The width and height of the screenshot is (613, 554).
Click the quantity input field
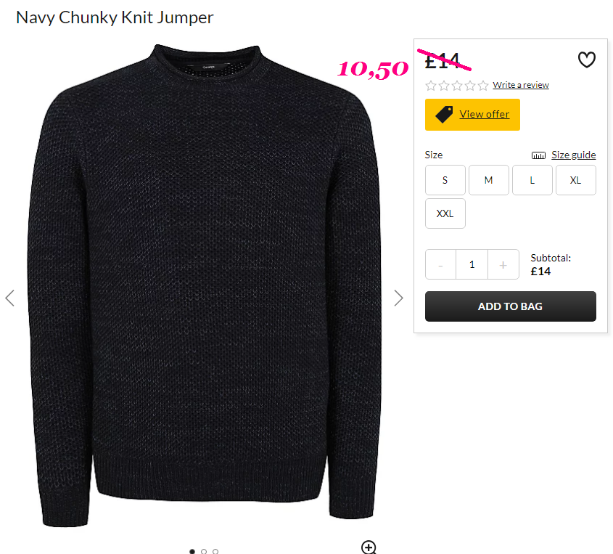tap(472, 264)
